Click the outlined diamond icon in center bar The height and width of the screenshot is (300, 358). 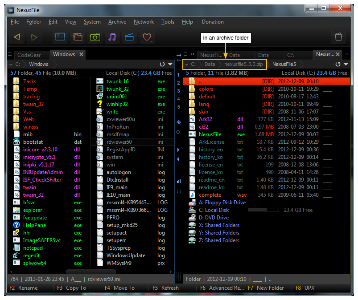[x=178, y=132]
